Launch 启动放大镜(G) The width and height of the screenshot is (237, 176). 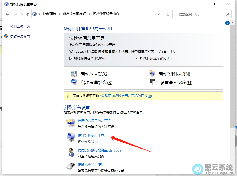(95, 74)
